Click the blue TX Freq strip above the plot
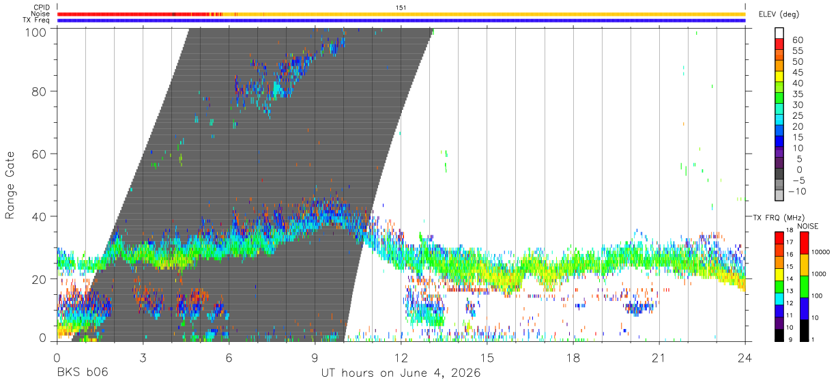Viewport: 838px width, 387px height. pos(401,20)
